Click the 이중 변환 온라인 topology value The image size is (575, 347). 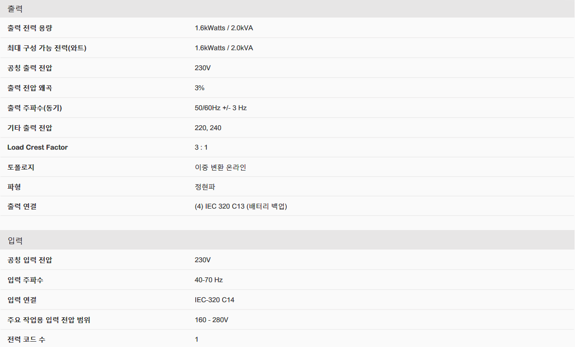(220, 167)
